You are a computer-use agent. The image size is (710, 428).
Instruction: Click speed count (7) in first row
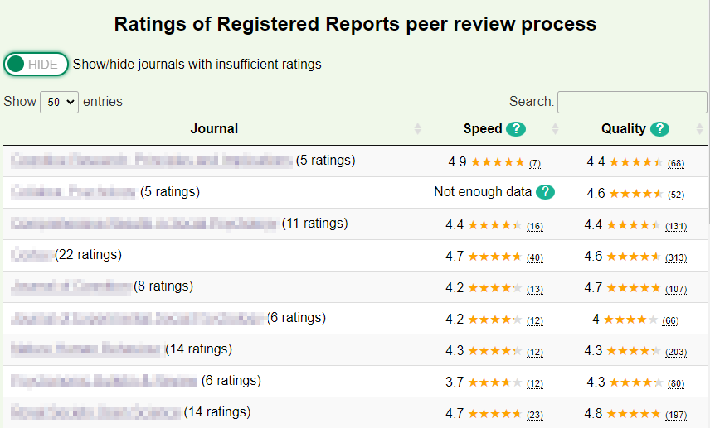pos(535,164)
